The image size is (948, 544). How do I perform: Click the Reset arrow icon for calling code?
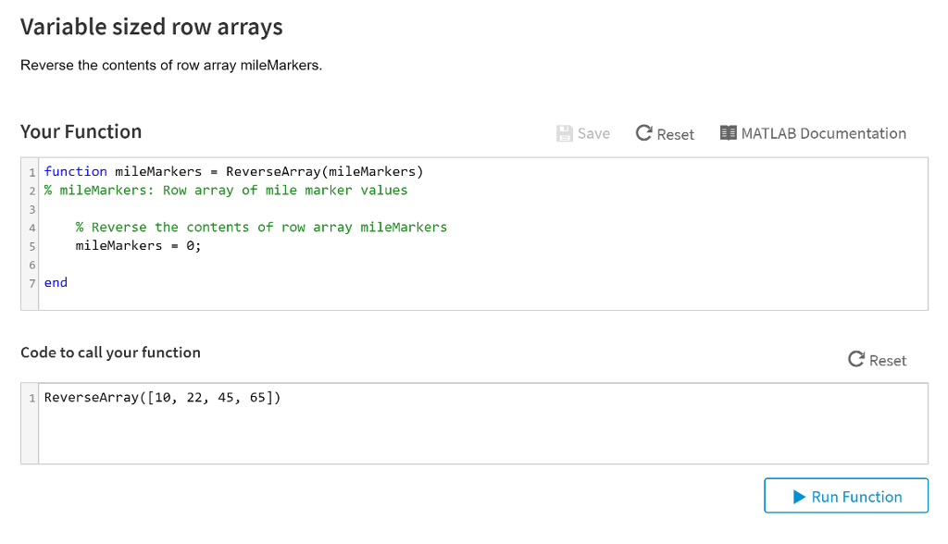tap(856, 359)
